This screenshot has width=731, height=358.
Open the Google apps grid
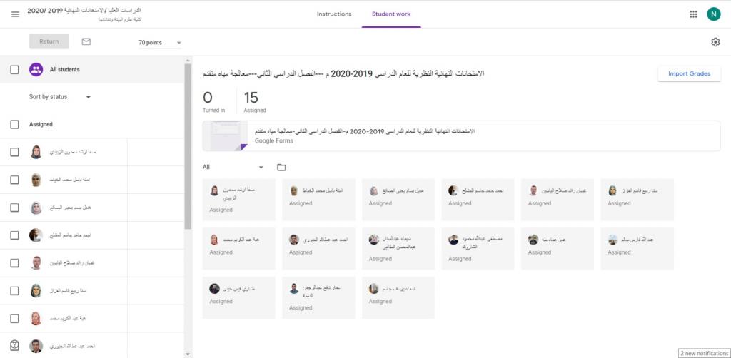point(693,14)
